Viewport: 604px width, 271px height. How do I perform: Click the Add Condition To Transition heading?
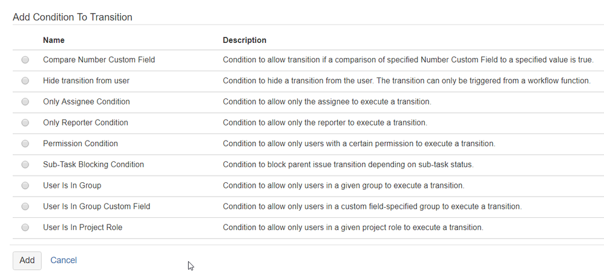73,17
